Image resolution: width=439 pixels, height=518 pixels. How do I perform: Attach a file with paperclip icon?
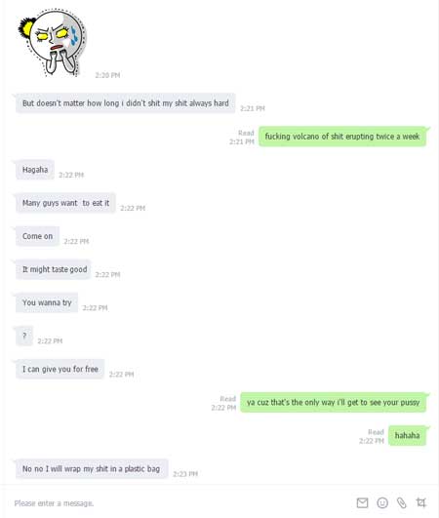[x=401, y=502]
